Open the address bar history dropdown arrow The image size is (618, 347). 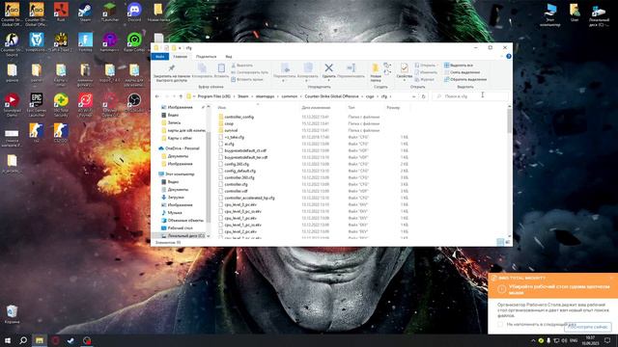click(x=414, y=96)
